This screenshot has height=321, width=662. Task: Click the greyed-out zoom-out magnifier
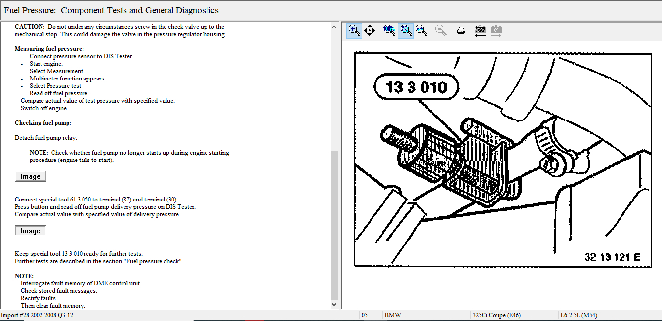point(441,31)
